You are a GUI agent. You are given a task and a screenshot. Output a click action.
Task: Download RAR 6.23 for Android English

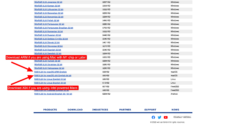(x=53, y=94)
